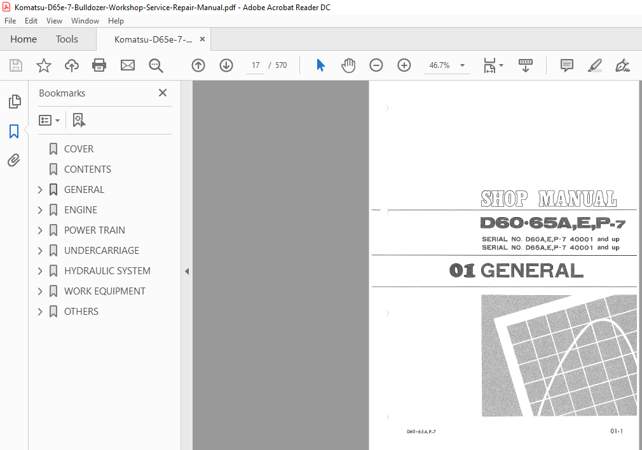Expand the WORK EQUIPMENT bookmark

coord(40,291)
